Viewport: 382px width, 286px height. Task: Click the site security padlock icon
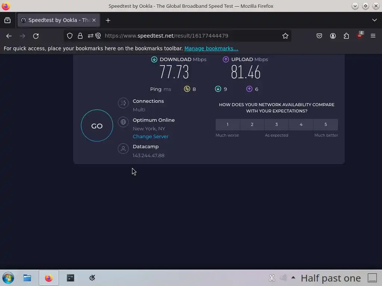pos(80,36)
